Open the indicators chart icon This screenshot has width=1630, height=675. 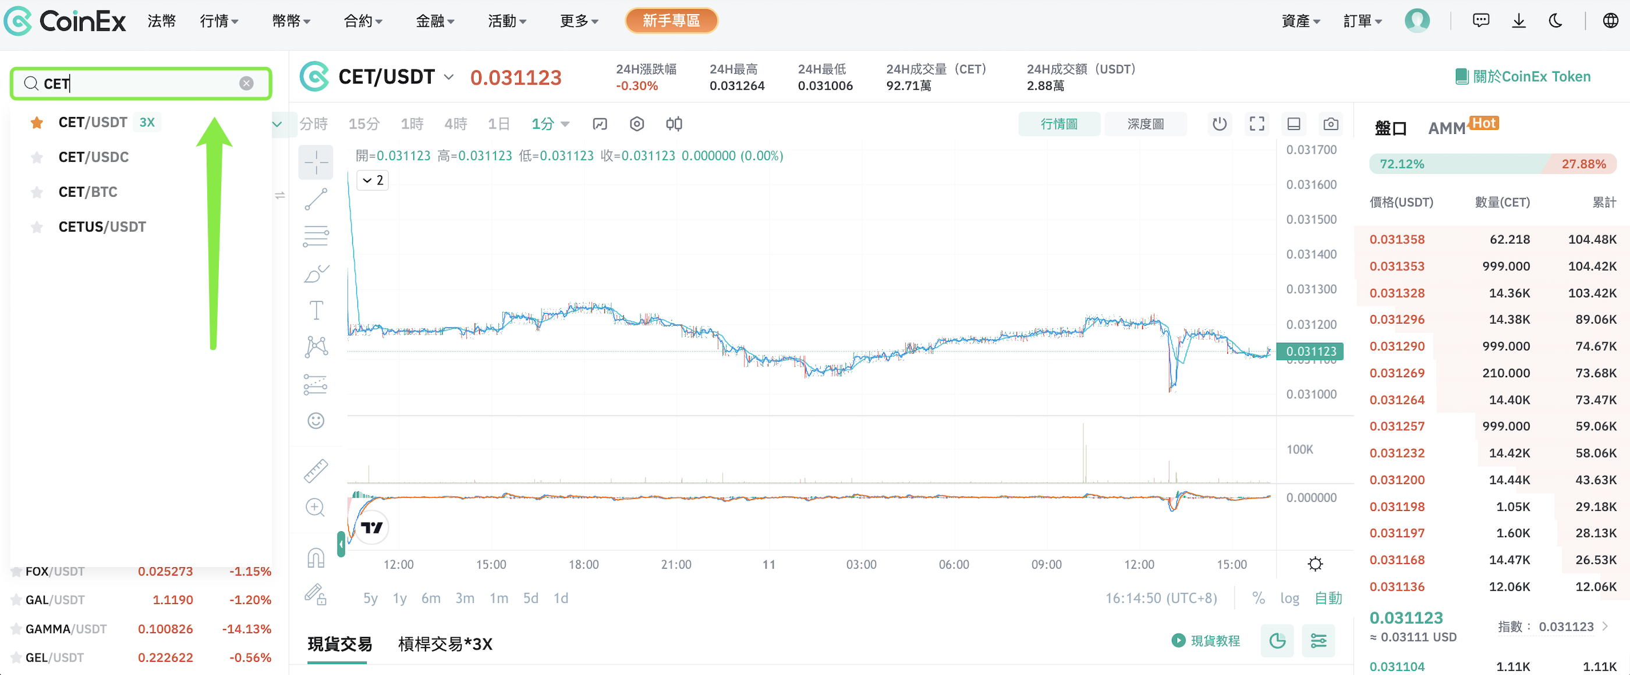(x=599, y=124)
